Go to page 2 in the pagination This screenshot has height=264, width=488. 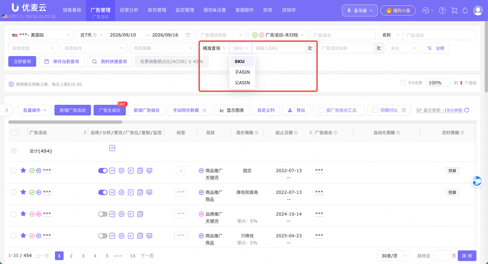[x=71, y=256]
